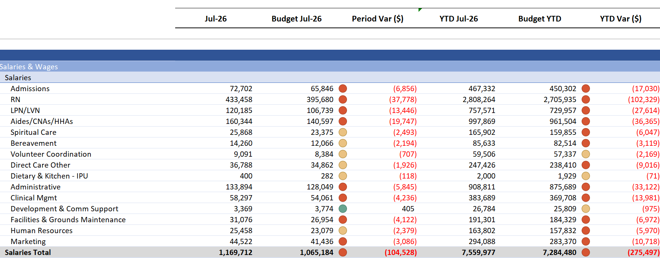Click the Development period variance 405
Image resolution: width=660 pixels, height=258 pixels.
(408, 209)
